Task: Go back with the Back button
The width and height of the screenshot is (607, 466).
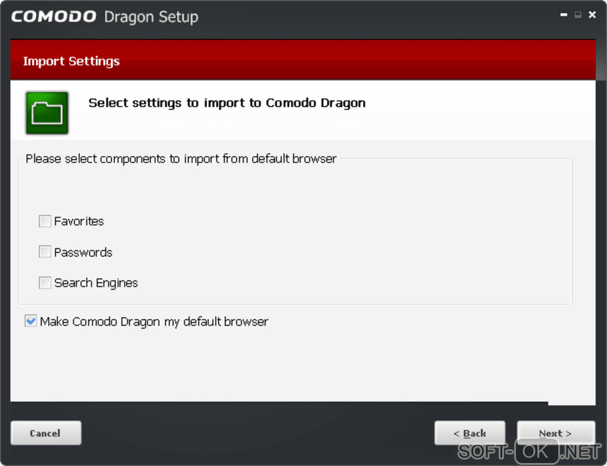Action: pos(470,433)
